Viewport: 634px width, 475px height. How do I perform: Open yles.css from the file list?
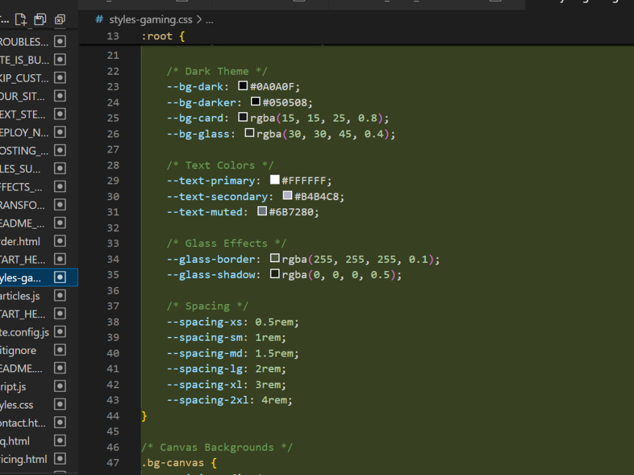tap(16, 405)
